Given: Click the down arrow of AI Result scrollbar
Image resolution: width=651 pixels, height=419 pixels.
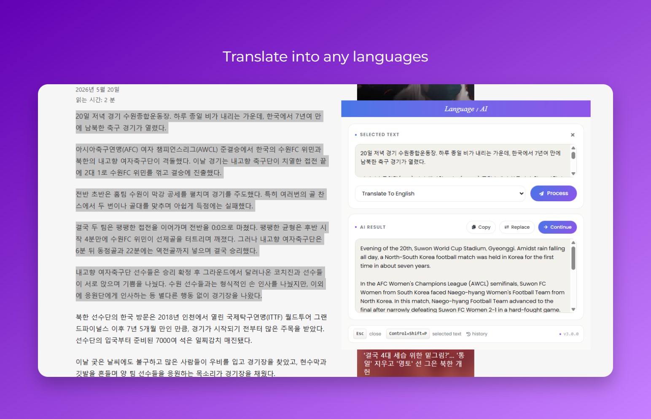Looking at the screenshot, I should [x=573, y=310].
